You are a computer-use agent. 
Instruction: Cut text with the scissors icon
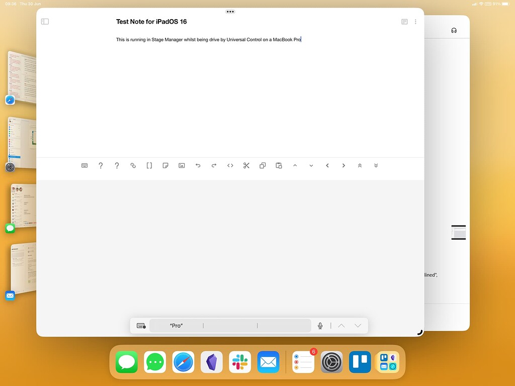pyautogui.click(x=246, y=165)
